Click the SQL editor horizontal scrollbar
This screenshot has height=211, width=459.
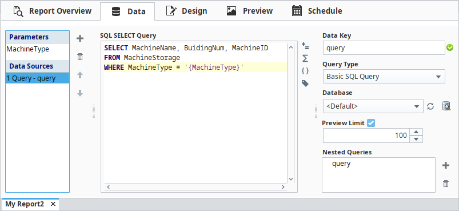point(195,187)
